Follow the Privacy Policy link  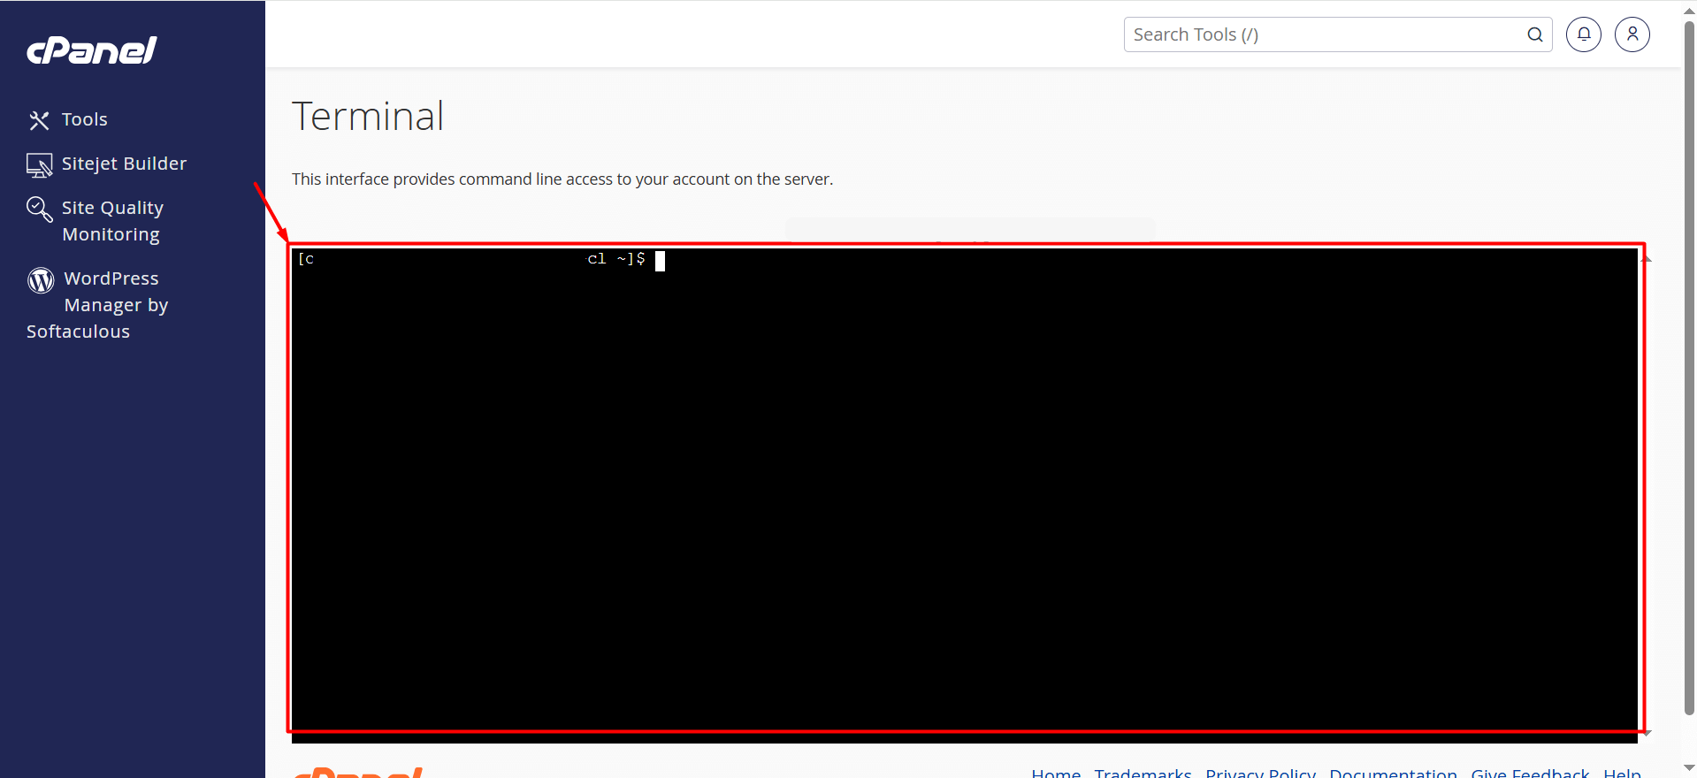(x=1260, y=773)
